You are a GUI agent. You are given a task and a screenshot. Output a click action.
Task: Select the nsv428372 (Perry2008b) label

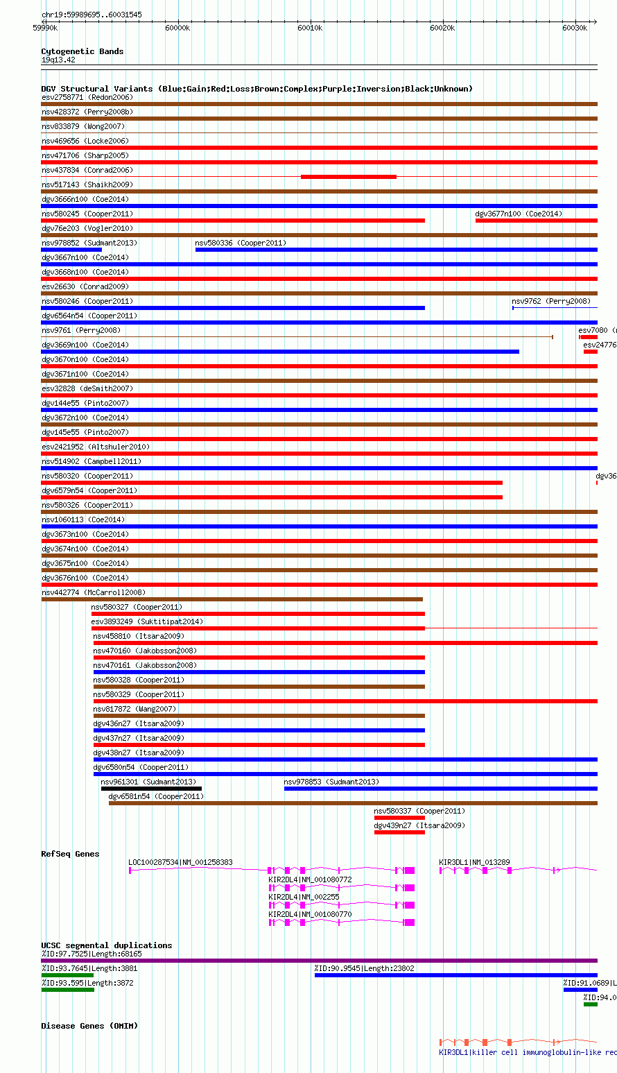point(87,112)
